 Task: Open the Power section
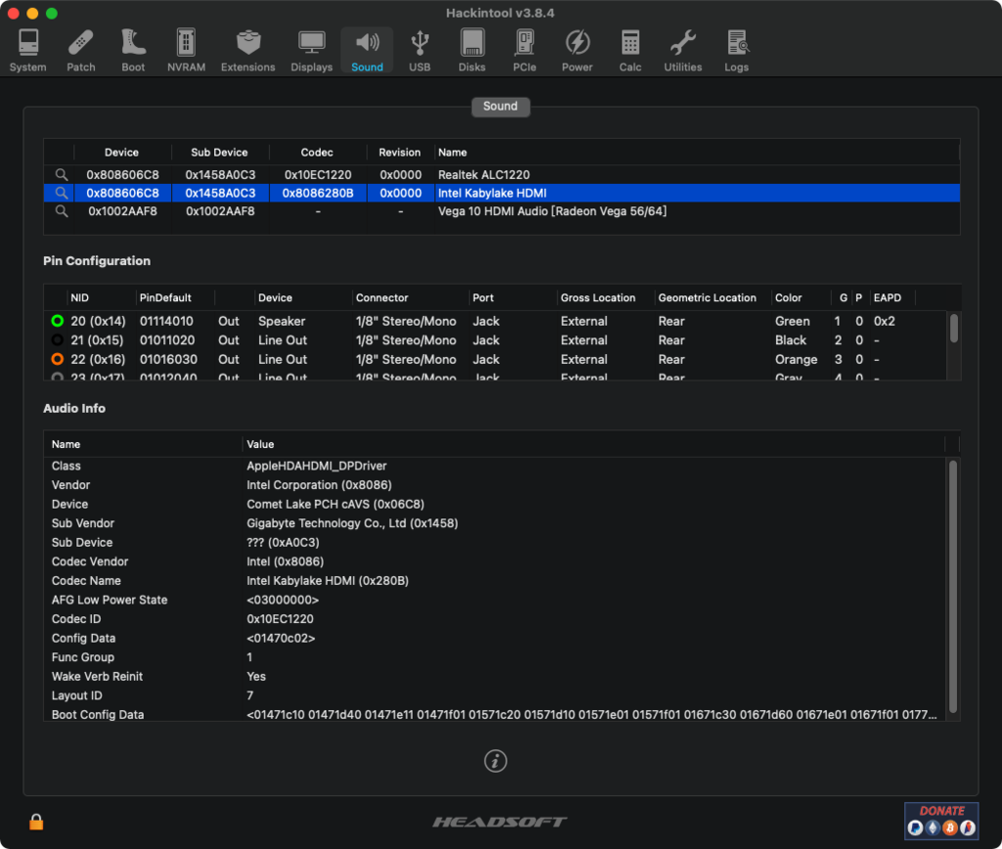pyautogui.click(x=577, y=51)
